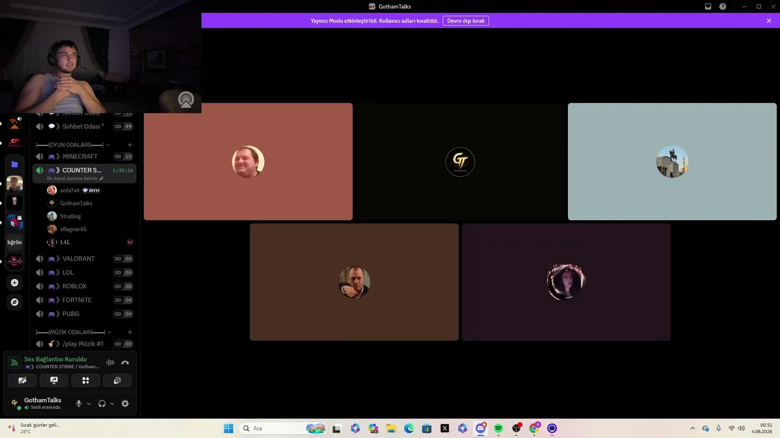The width and height of the screenshot is (780, 438).
Task: Open the bğrön server
Action: pyautogui.click(x=15, y=242)
